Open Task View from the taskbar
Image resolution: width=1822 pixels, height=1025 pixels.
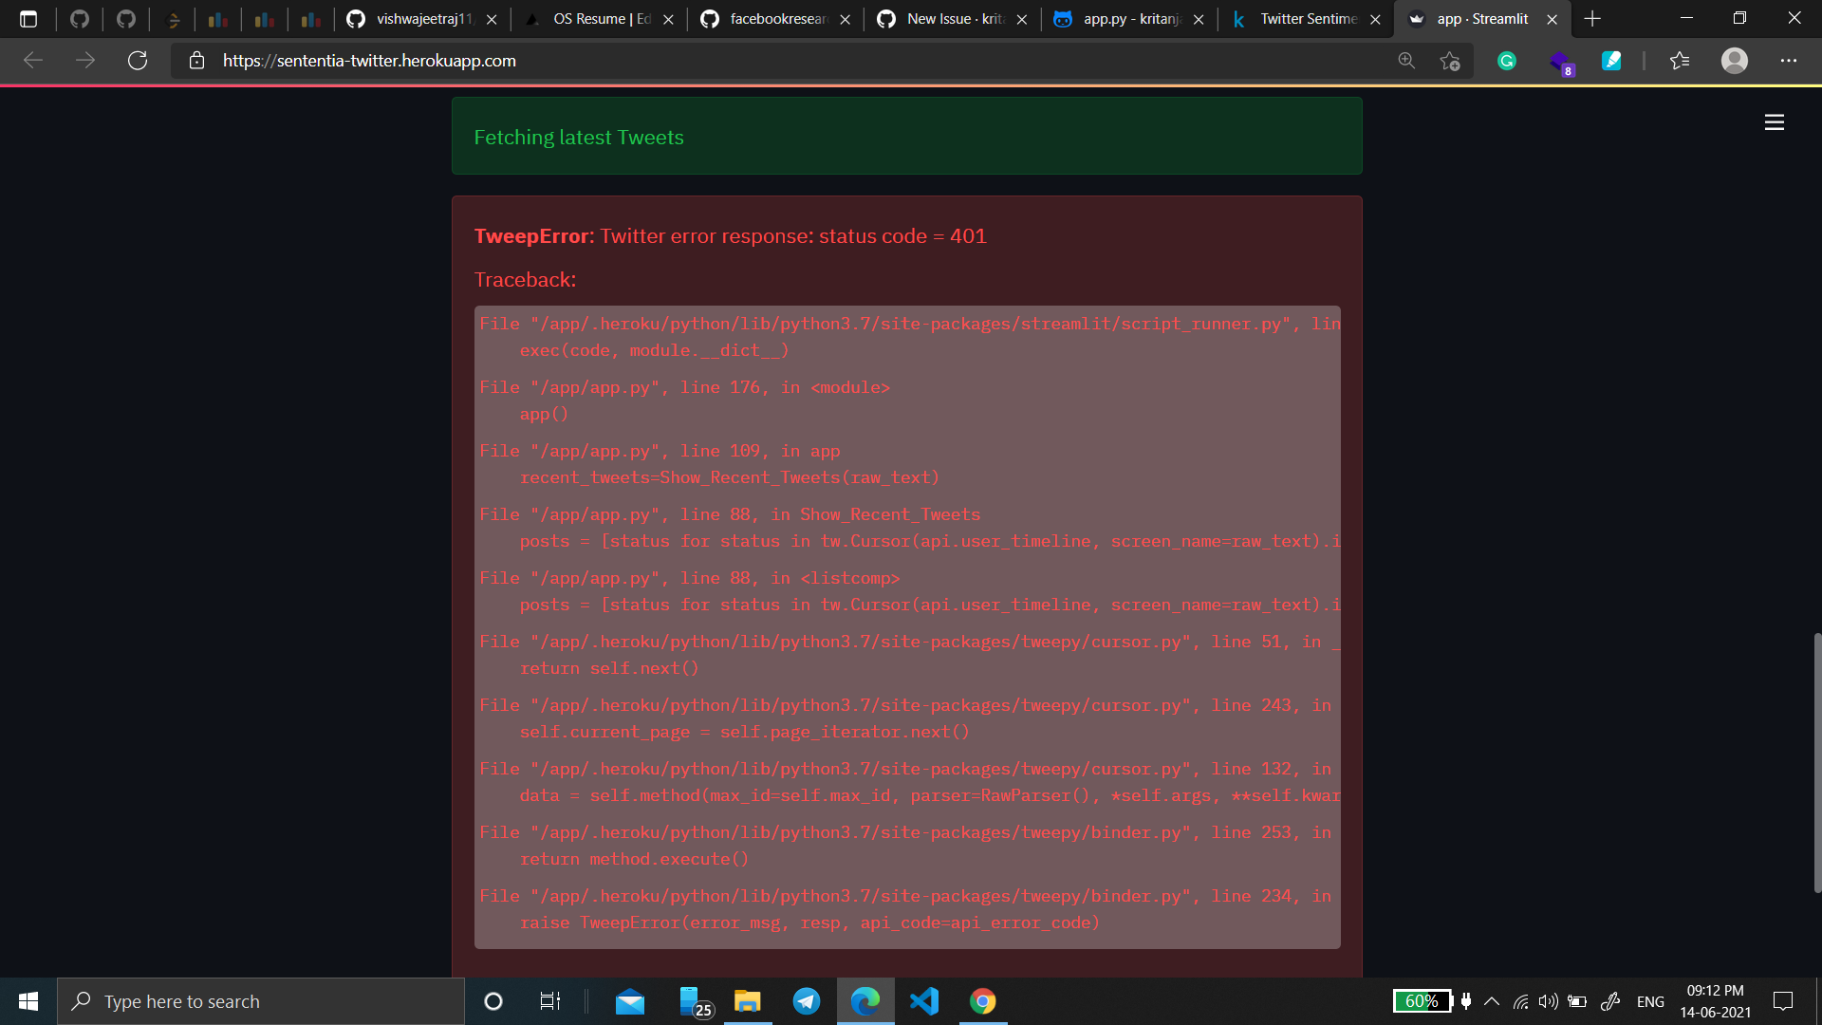(x=548, y=1001)
